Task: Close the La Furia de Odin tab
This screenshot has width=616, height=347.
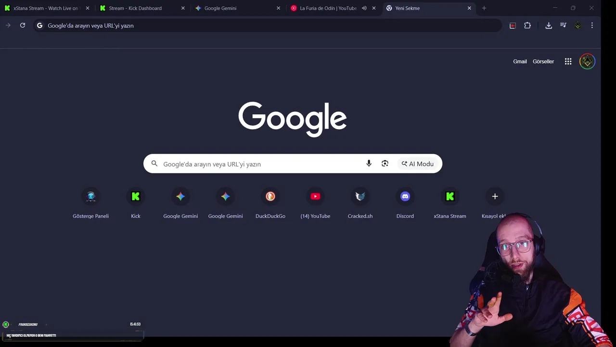Action: tap(374, 8)
